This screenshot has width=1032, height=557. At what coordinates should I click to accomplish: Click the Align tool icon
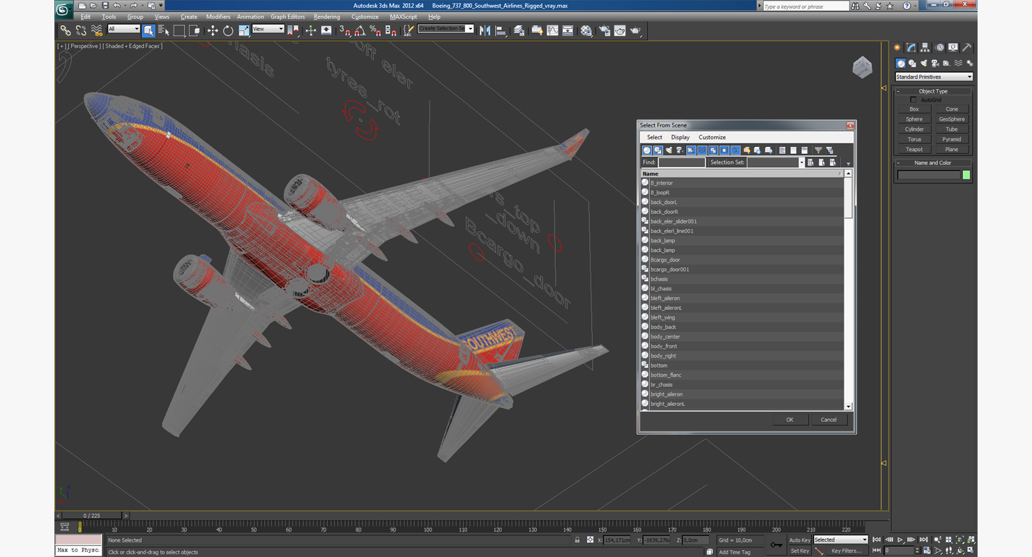point(500,30)
